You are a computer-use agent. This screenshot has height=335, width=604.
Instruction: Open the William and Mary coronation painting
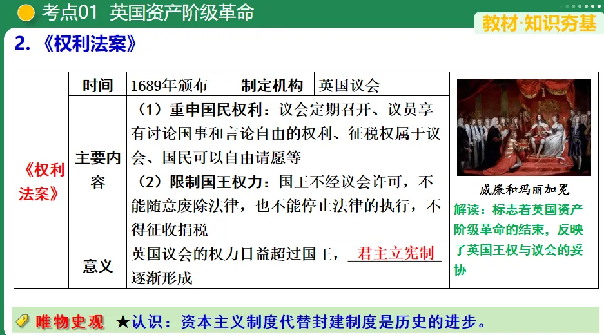coord(524,128)
